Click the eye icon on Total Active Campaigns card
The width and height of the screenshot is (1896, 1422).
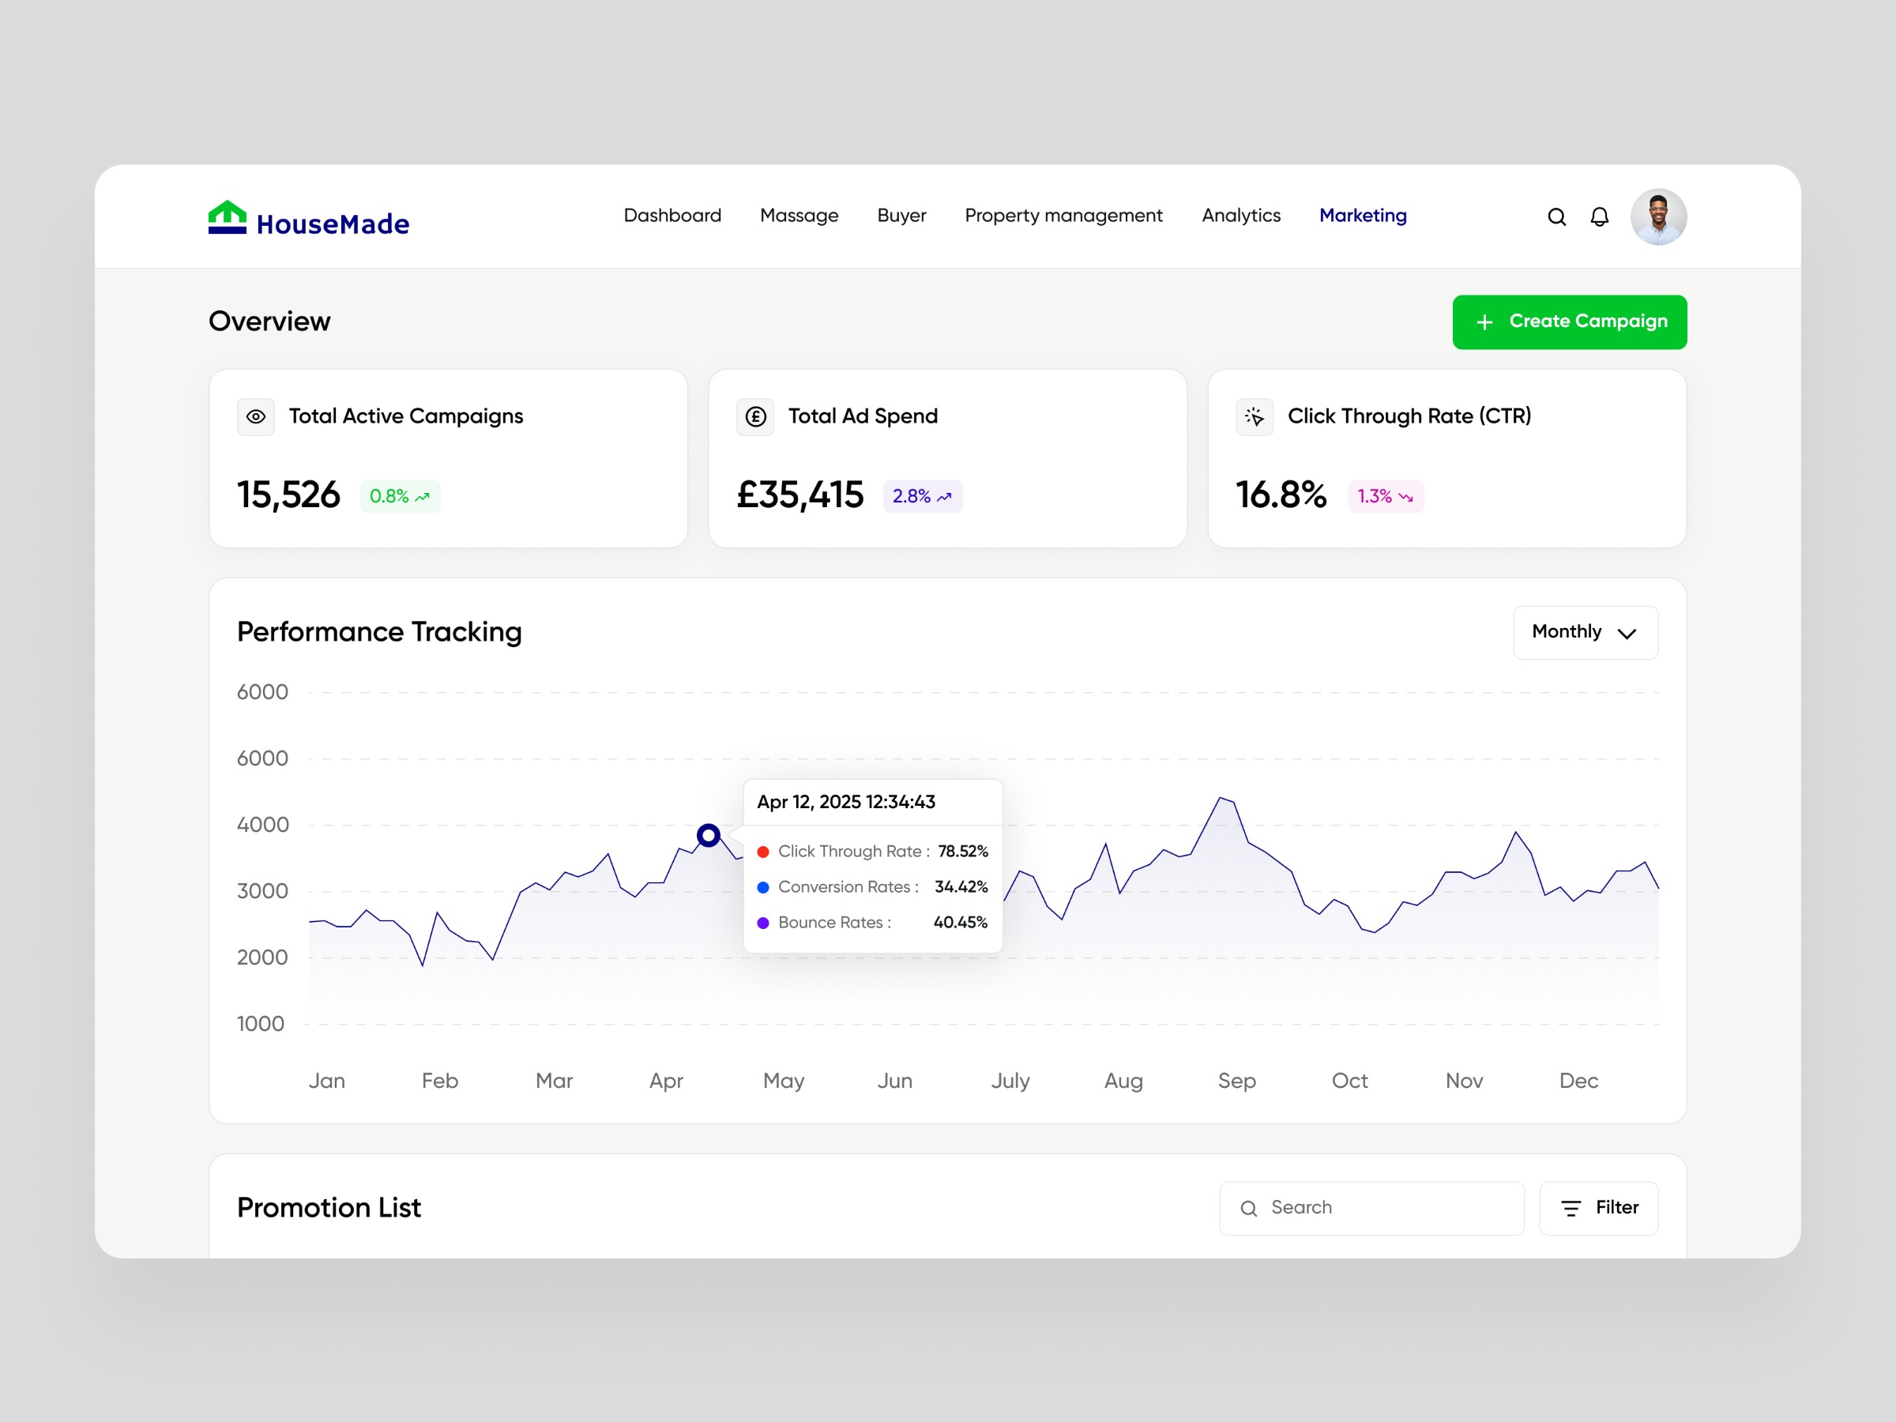click(x=255, y=416)
